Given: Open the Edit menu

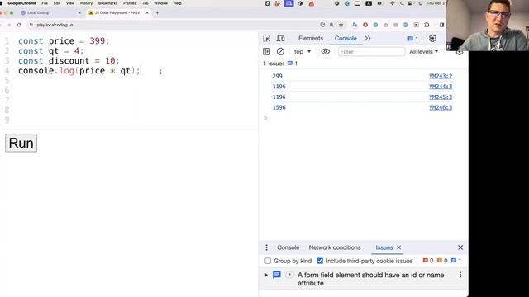Looking at the screenshot, I should pyautogui.click(x=57, y=3).
